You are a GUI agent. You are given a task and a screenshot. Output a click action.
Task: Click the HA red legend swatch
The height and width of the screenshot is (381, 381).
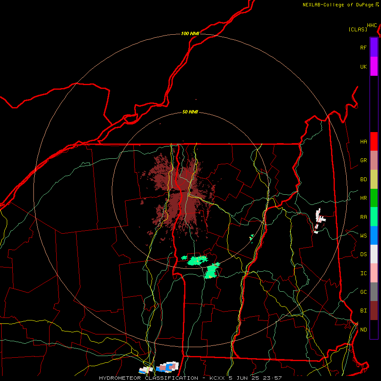(374, 141)
